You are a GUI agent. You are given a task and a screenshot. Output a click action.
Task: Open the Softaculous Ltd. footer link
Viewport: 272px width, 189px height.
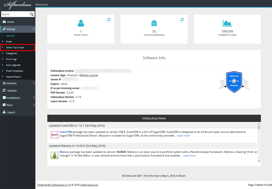[89, 185]
